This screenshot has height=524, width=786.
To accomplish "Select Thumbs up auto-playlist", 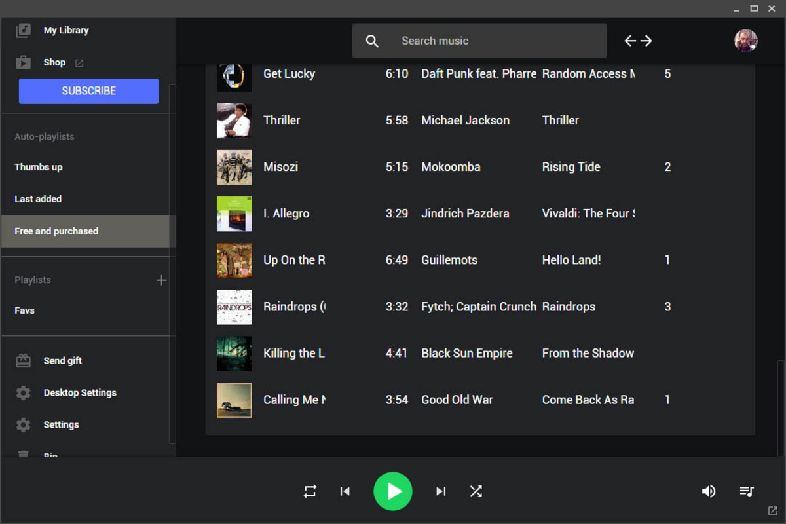I will [39, 167].
